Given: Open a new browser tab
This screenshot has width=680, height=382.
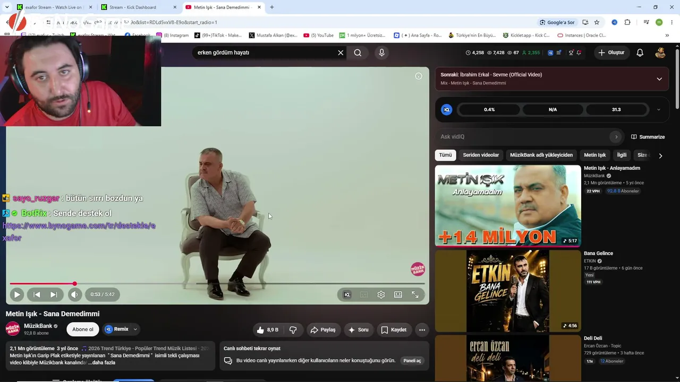Looking at the screenshot, I should pos(272,7).
